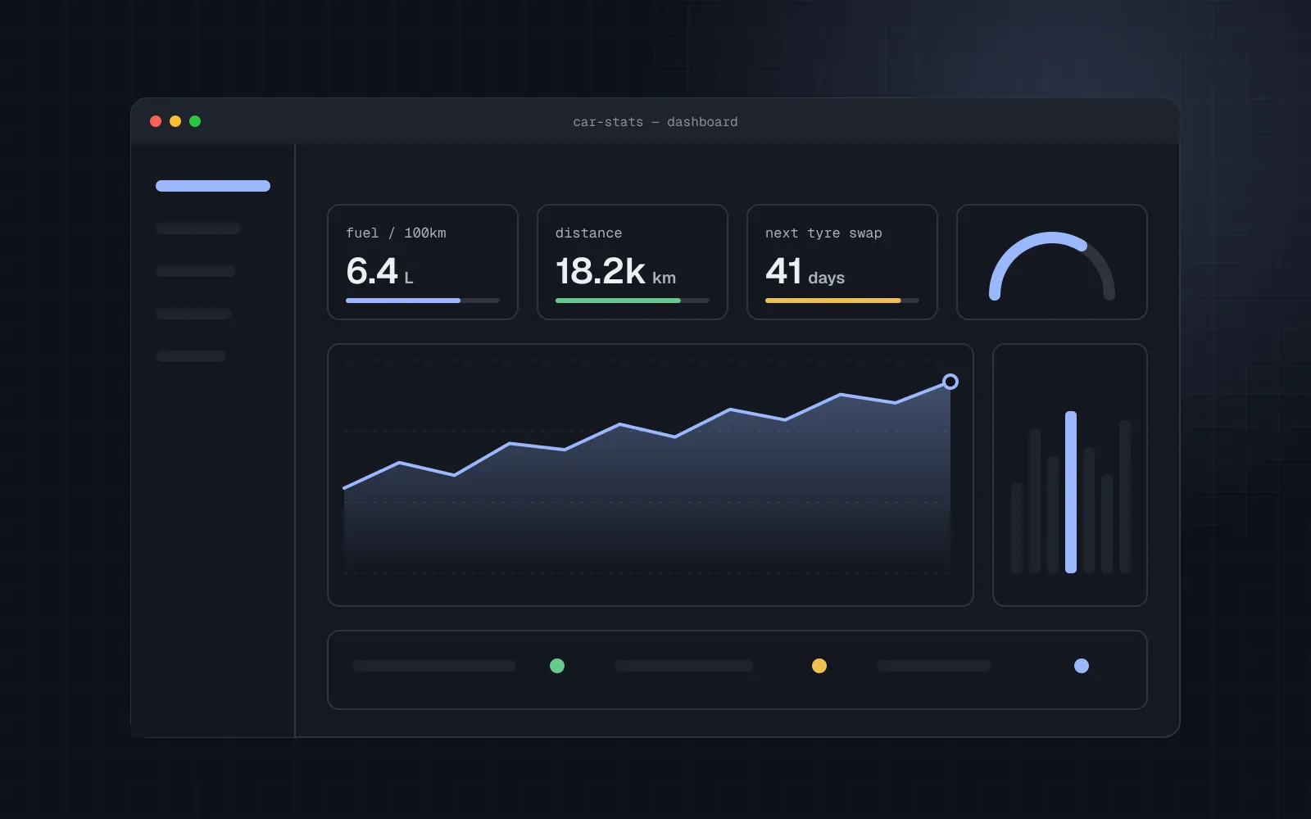Select the highlighted blue bar in bar chart

(1071, 492)
